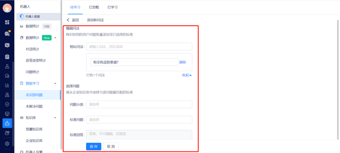The image size is (340, 153).
Task: Click the chart icon beside 数据统计 旧版
Action: point(22,26)
